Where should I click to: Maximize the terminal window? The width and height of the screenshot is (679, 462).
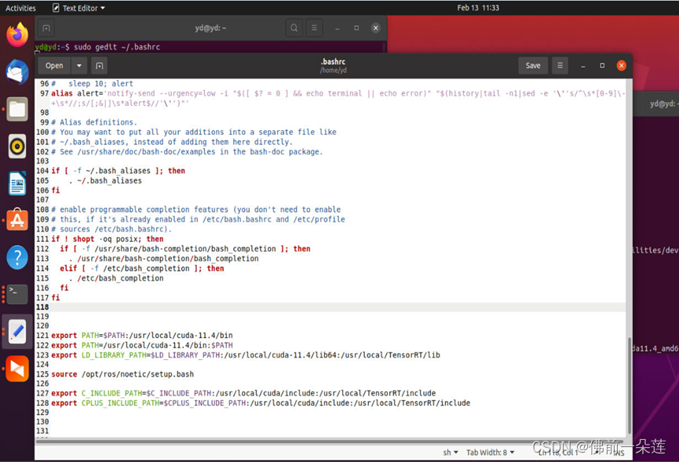pos(356,28)
